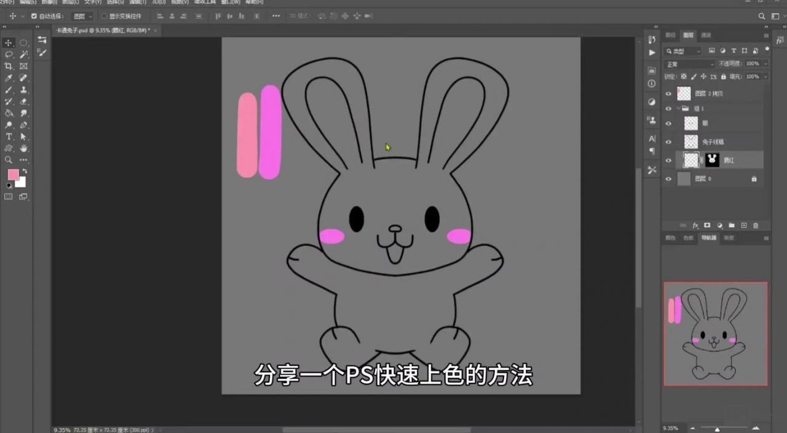Select the Brush tool

(x=8, y=88)
